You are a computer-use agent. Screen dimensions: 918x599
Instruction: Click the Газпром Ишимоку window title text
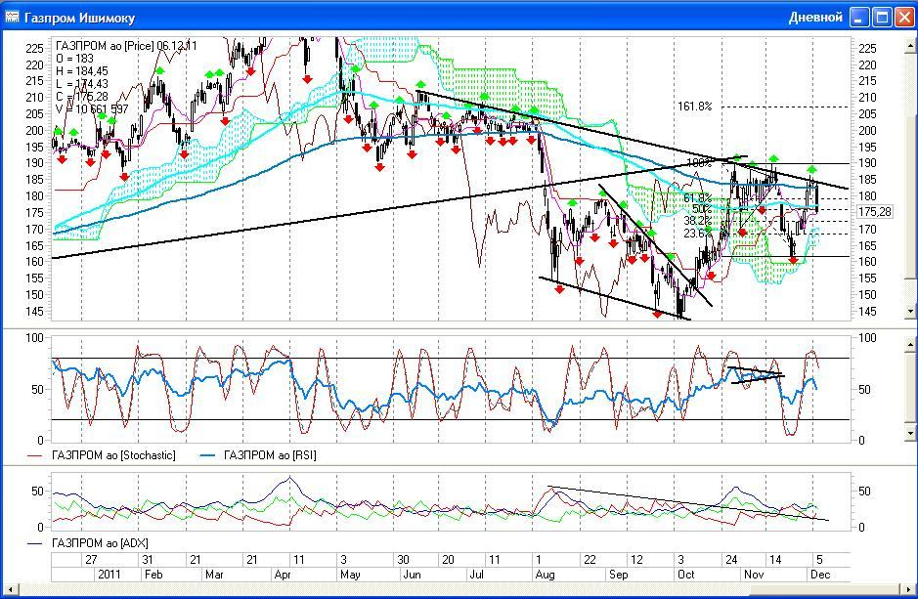[x=79, y=18]
